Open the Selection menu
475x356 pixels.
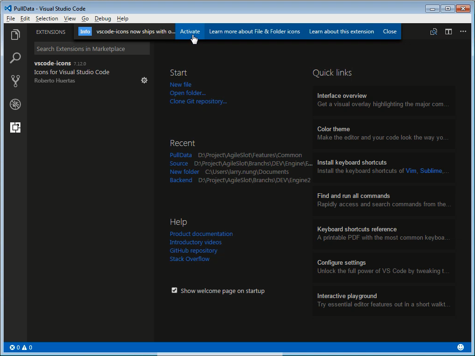pyautogui.click(x=47, y=19)
